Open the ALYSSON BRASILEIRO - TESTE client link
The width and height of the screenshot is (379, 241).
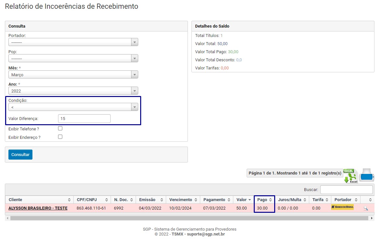[x=38, y=208]
